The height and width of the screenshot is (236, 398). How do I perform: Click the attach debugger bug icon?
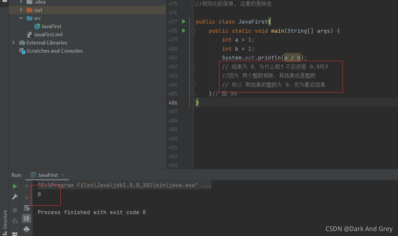click(15, 221)
